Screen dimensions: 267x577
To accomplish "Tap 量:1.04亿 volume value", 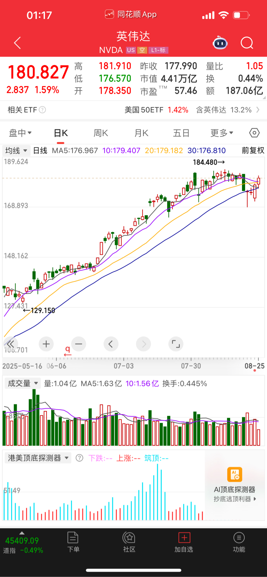I will (x=60, y=384).
